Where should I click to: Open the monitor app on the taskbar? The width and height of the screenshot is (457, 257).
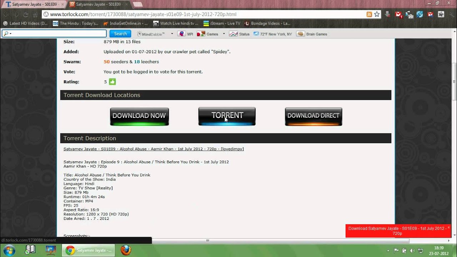51,250
